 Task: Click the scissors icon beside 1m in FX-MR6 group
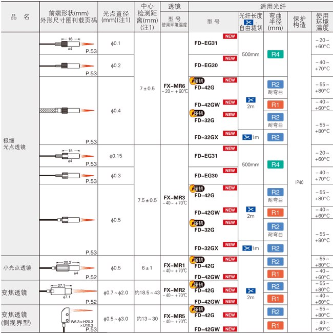[x=247, y=137]
